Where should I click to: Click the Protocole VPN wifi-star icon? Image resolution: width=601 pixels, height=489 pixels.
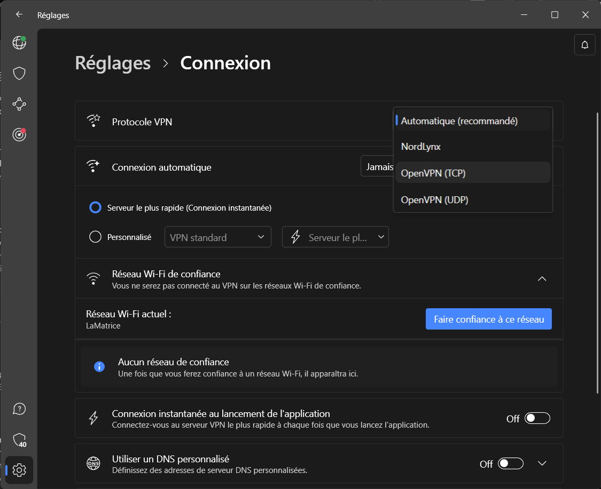point(93,121)
